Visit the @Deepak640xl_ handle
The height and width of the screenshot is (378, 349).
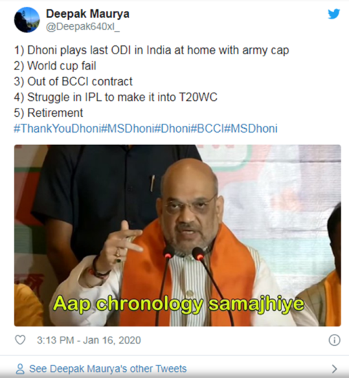[82, 27]
